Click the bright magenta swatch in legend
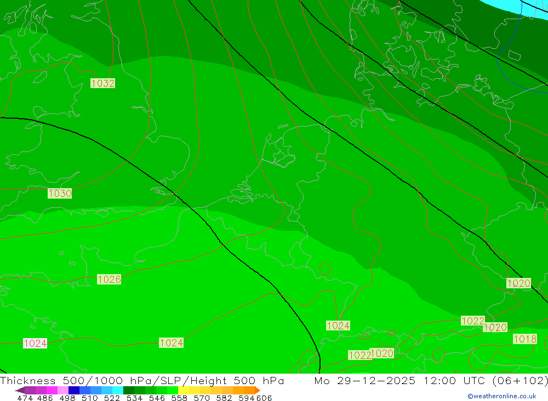 52,390
